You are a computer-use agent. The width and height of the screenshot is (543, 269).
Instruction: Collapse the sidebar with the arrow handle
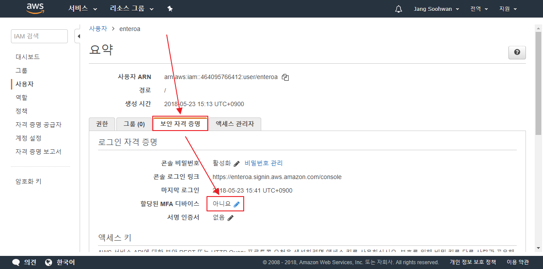(78, 36)
